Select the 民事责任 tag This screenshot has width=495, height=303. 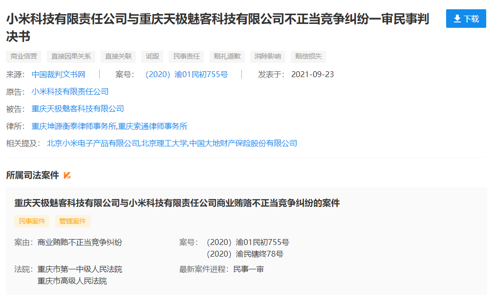186,57
